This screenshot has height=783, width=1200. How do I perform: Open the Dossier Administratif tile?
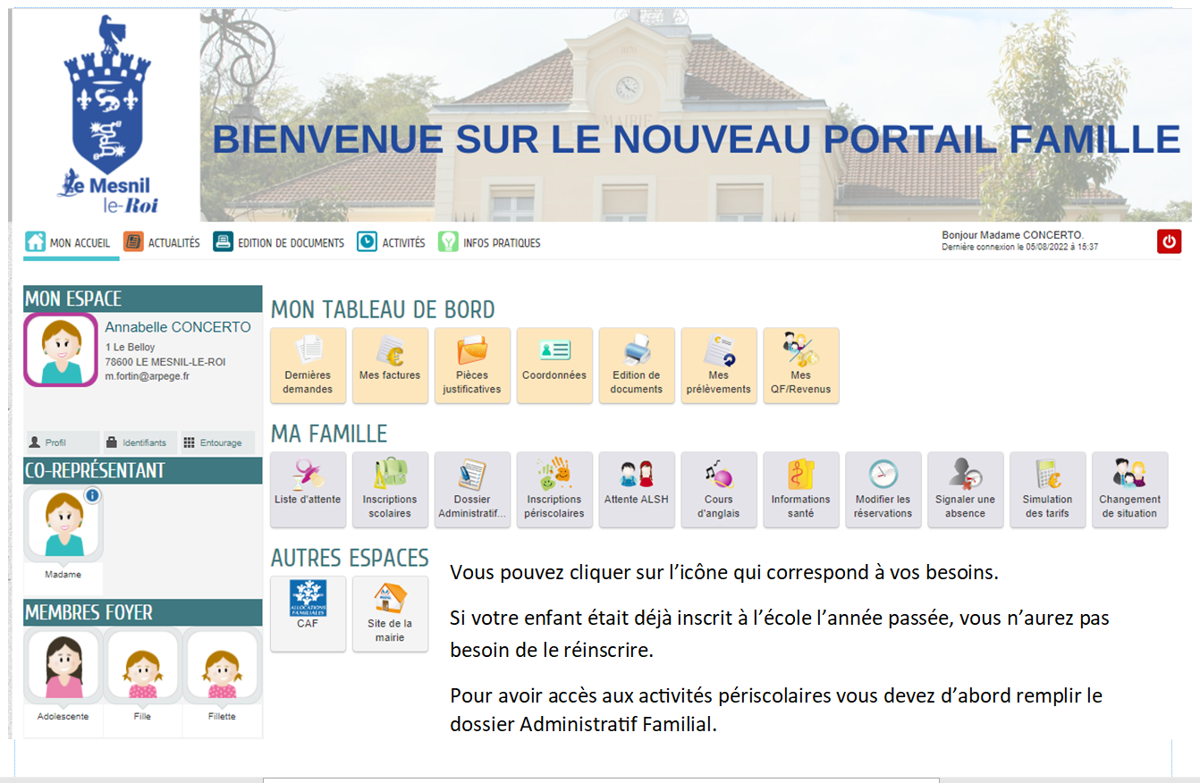tap(472, 489)
